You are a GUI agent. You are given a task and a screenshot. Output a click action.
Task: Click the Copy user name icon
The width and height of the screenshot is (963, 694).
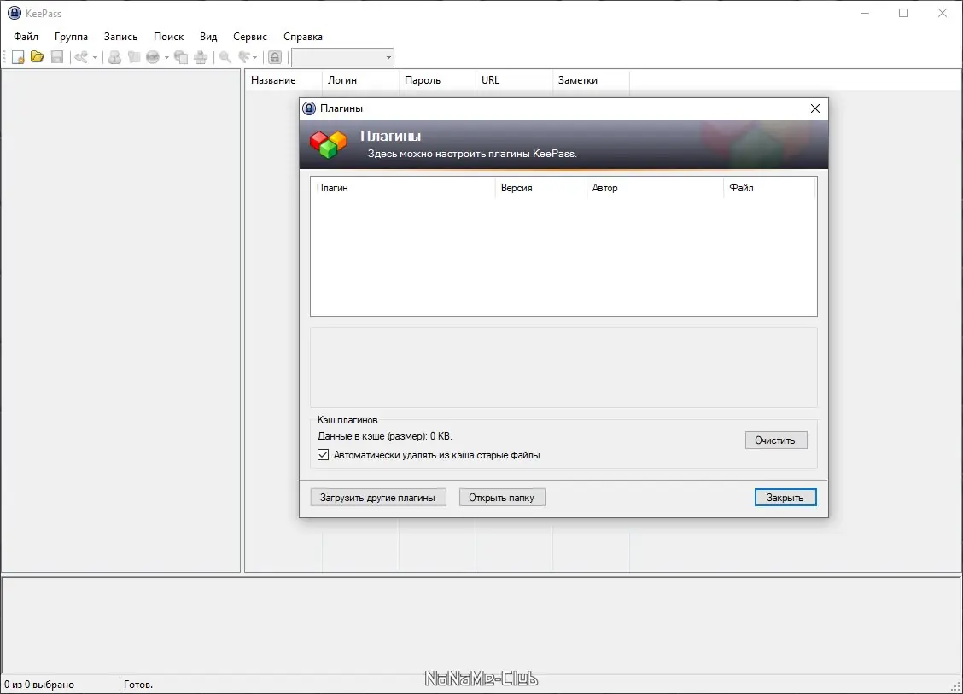[x=114, y=57]
